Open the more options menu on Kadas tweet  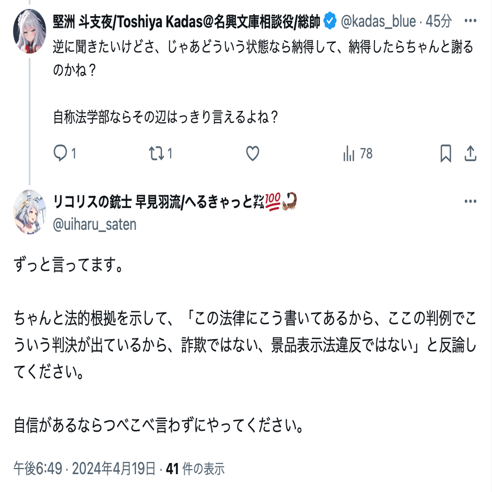[x=470, y=22]
